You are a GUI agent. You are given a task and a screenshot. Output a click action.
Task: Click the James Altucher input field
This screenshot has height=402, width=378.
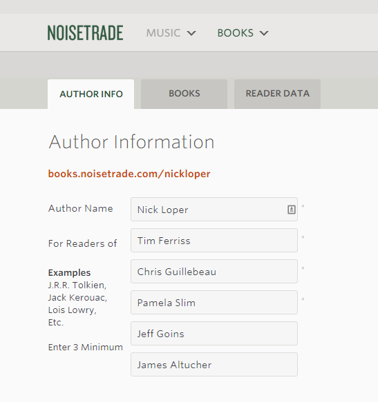tap(214, 365)
